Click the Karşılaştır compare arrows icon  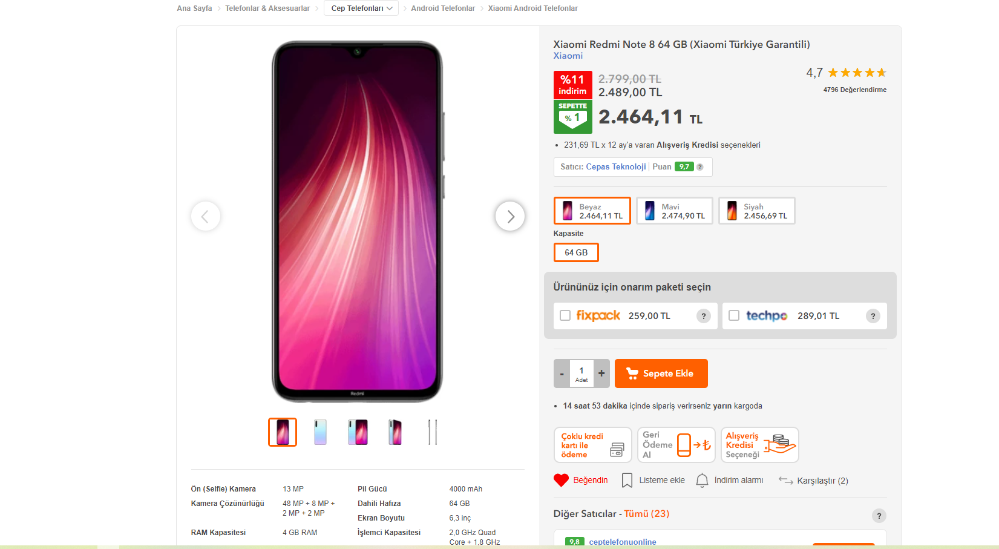coord(785,480)
